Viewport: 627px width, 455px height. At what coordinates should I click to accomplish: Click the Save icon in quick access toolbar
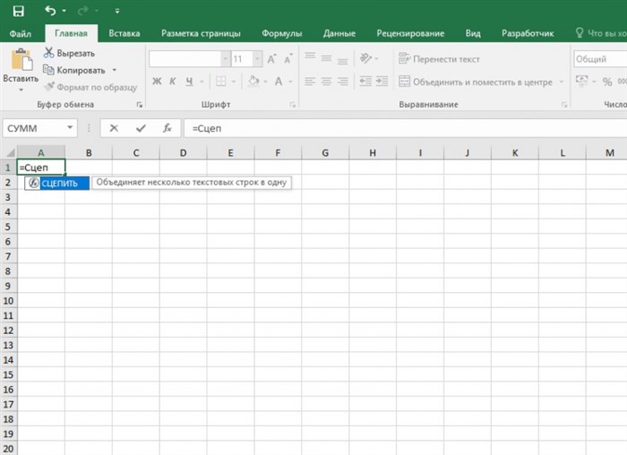[19, 11]
